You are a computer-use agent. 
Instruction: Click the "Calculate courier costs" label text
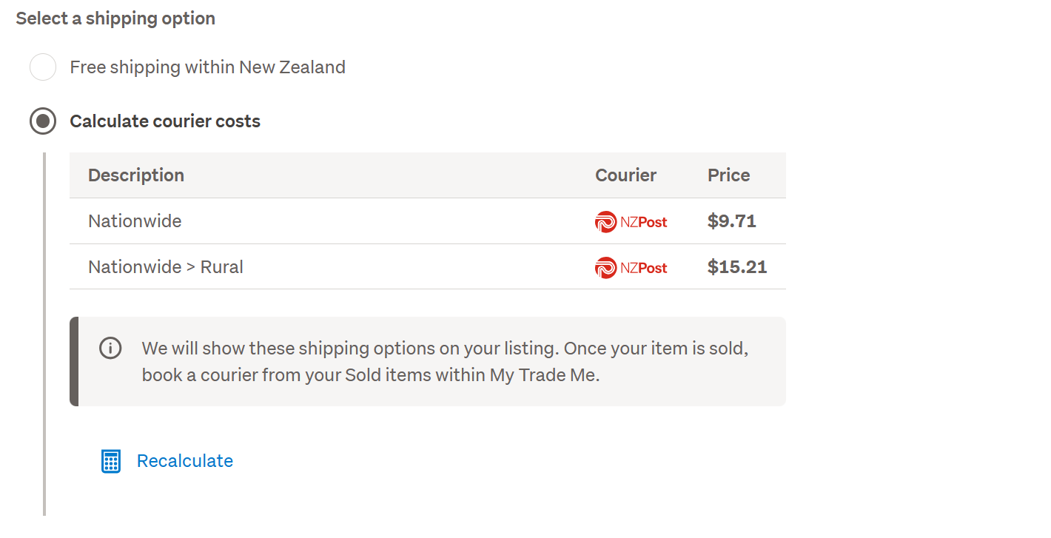click(x=165, y=121)
